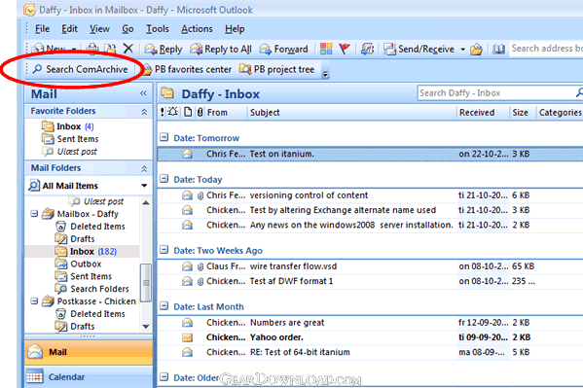Select message 'versioning control of content'
Screen dimensions: 583x388
[370, 195]
